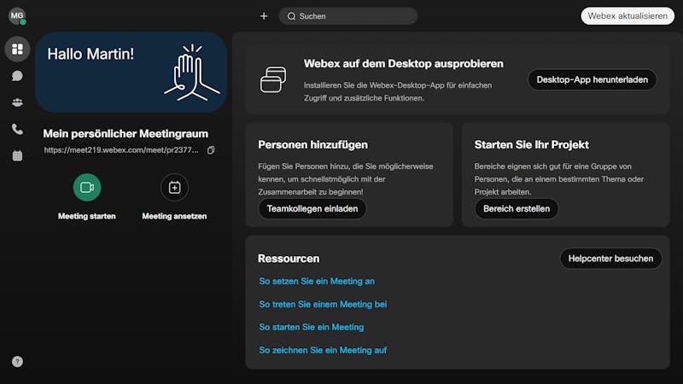
Task: Click the magnifier icon in search bar
Action: coord(291,16)
